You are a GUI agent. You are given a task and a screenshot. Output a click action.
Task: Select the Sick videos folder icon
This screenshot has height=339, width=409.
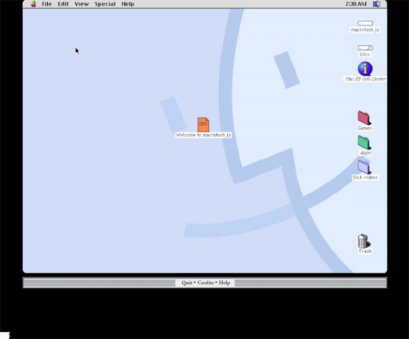point(364,167)
